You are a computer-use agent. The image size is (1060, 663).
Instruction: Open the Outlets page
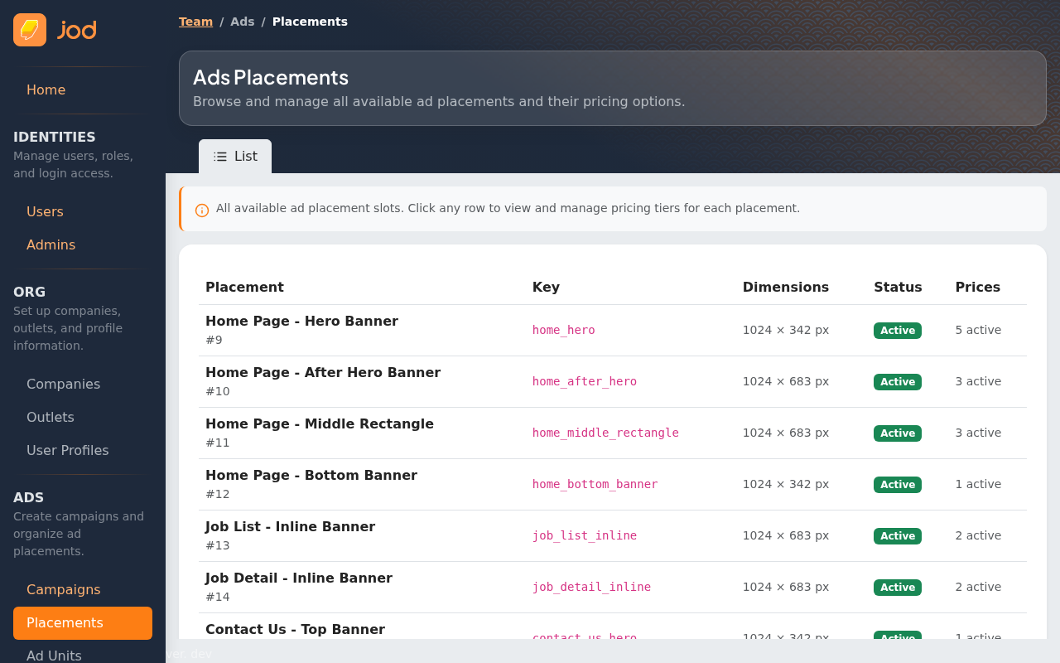point(50,417)
